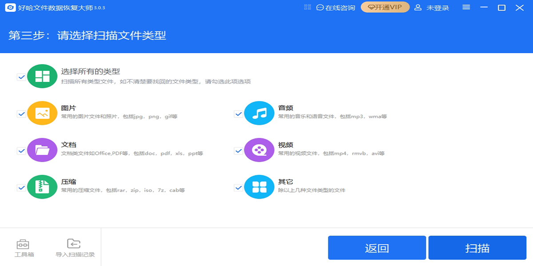The width and height of the screenshot is (533, 266).
Task: Click the 返回 back button
Action: [x=377, y=248]
